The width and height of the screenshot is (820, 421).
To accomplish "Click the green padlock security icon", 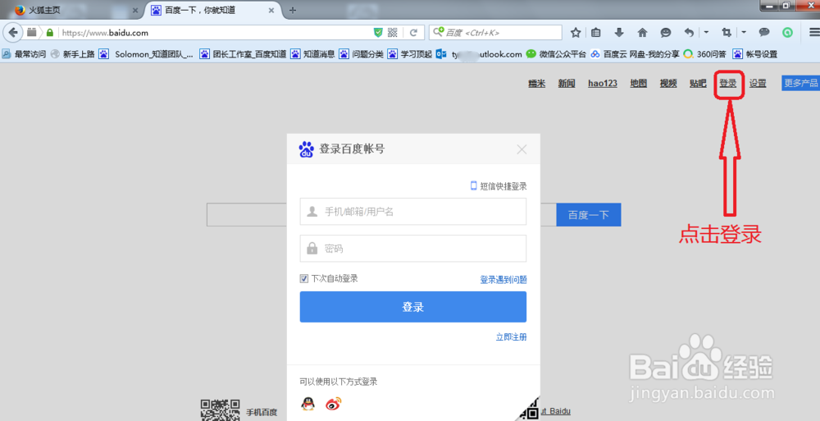I will [x=50, y=33].
